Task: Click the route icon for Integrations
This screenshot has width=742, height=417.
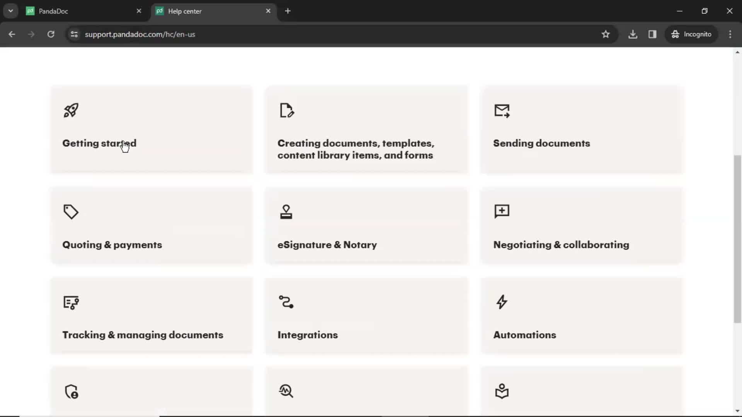Action: pos(286,302)
